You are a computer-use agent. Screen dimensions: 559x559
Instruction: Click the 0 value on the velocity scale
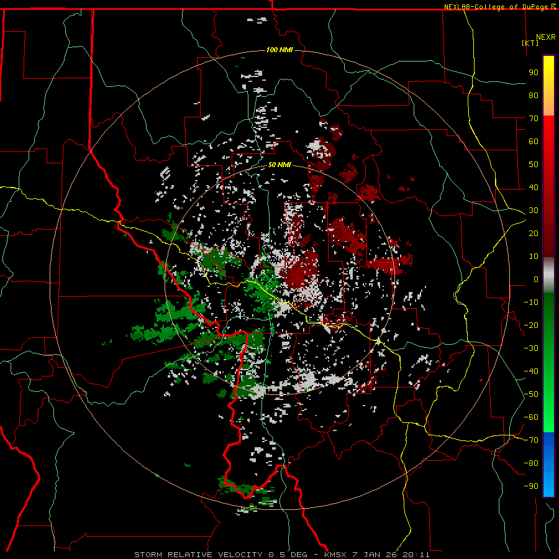point(536,279)
